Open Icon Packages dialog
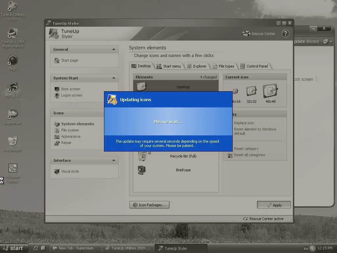This screenshot has height=253, width=337. pyautogui.click(x=149, y=205)
